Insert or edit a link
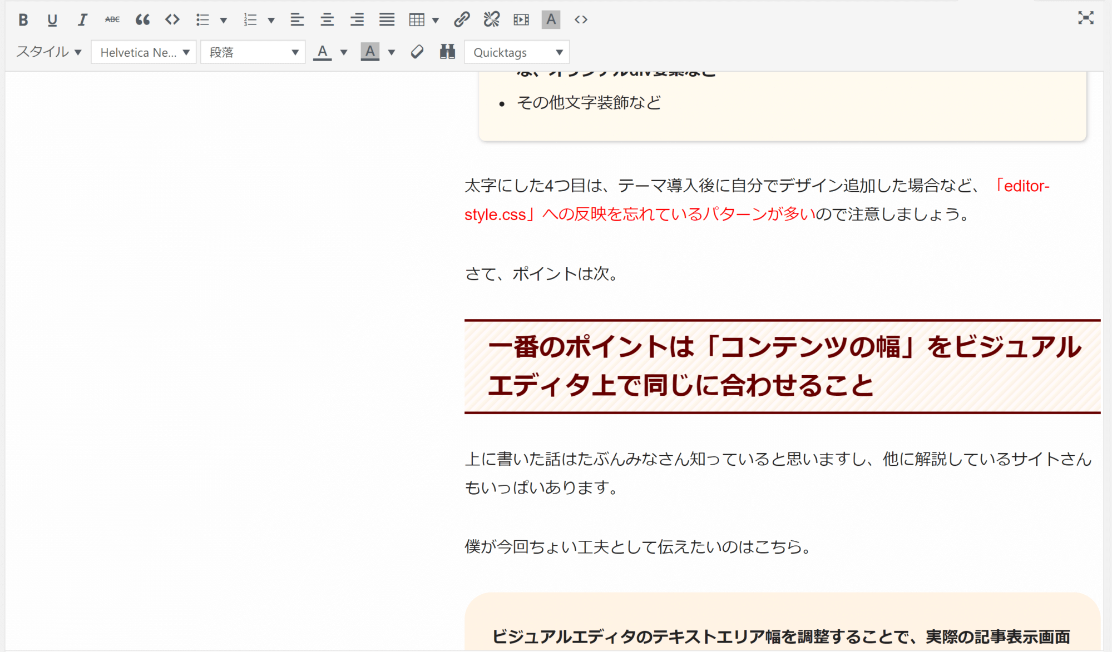The image size is (1112, 652). point(462,20)
